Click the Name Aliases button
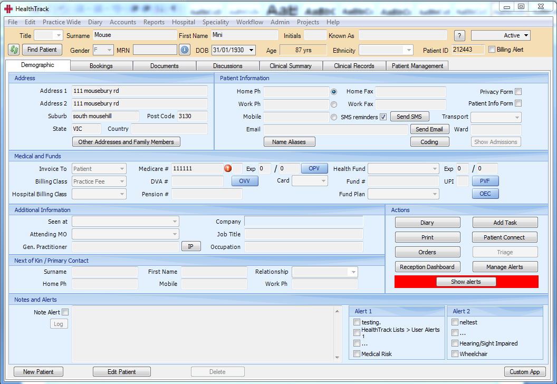The height and width of the screenshot is (384, 557). [x=289, y=142]
